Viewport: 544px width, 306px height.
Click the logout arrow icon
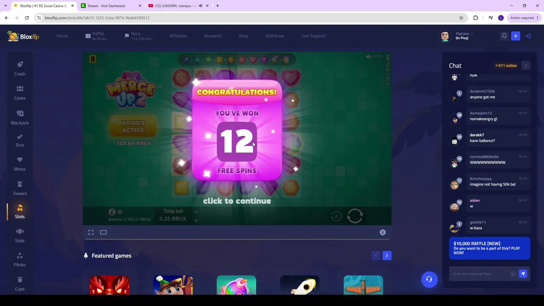[527, 36]
